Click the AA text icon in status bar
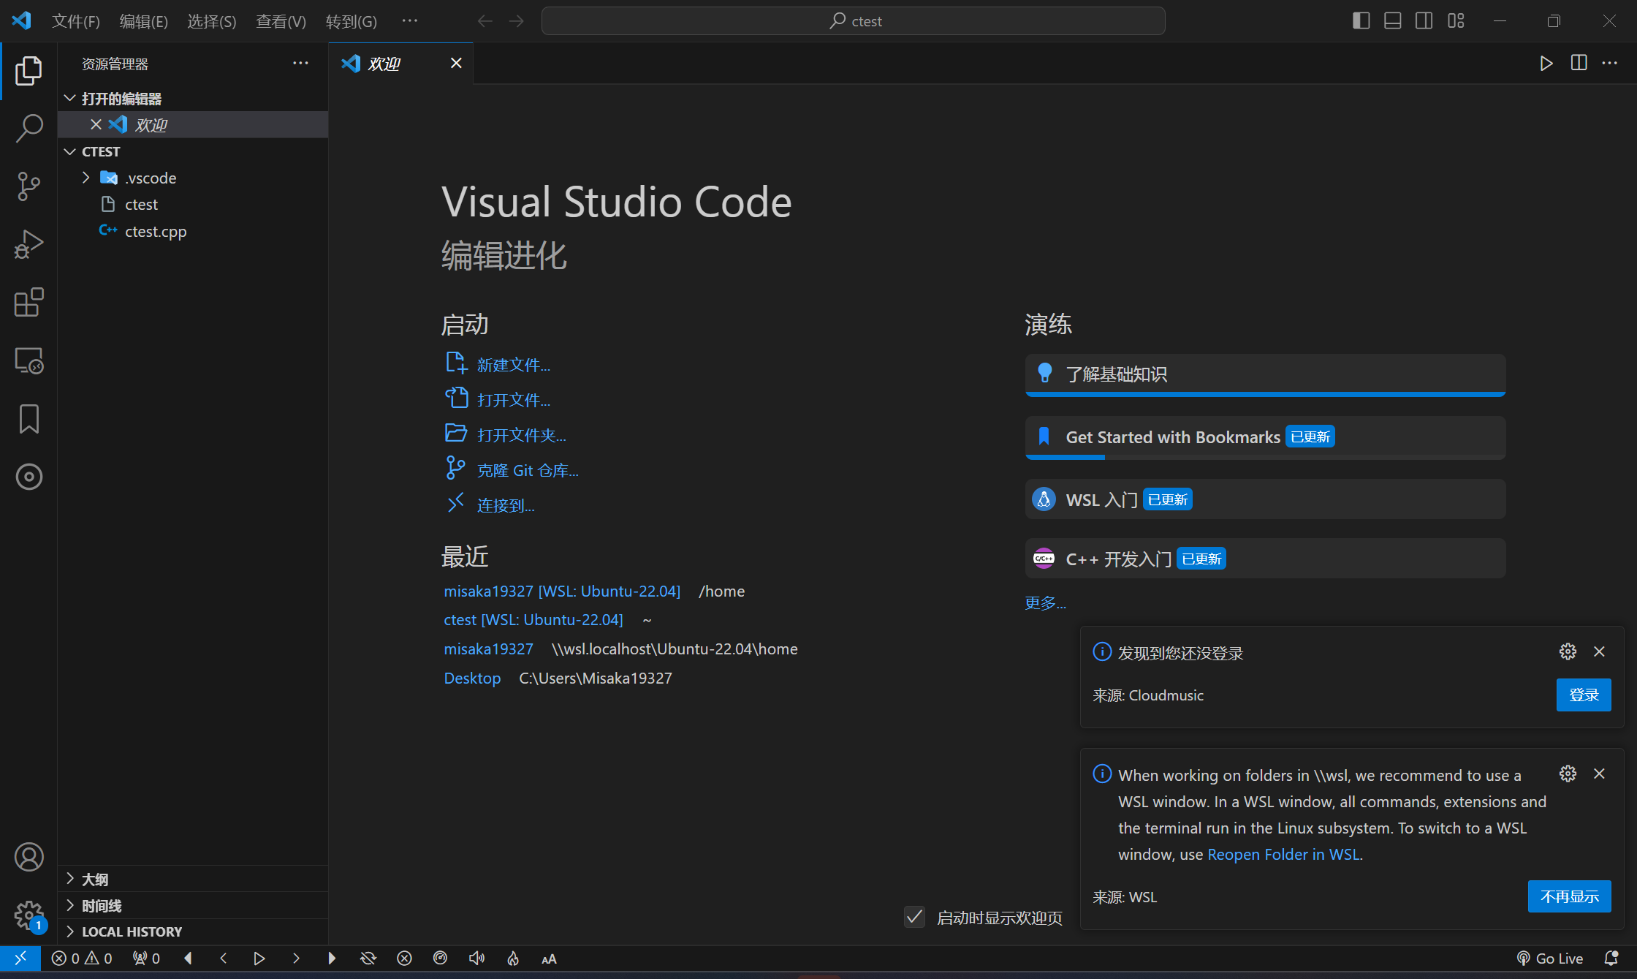Viewport: 1637px width, 979px height. (549, 959)
